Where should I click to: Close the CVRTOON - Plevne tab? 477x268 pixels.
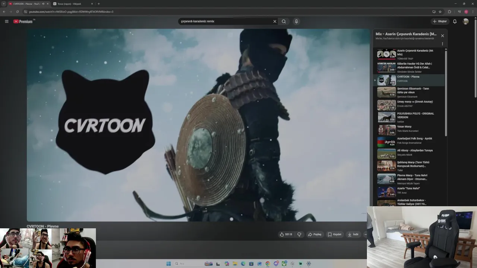(x=48, y=4)
